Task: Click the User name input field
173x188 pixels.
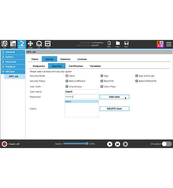Action: pos(82,92)
